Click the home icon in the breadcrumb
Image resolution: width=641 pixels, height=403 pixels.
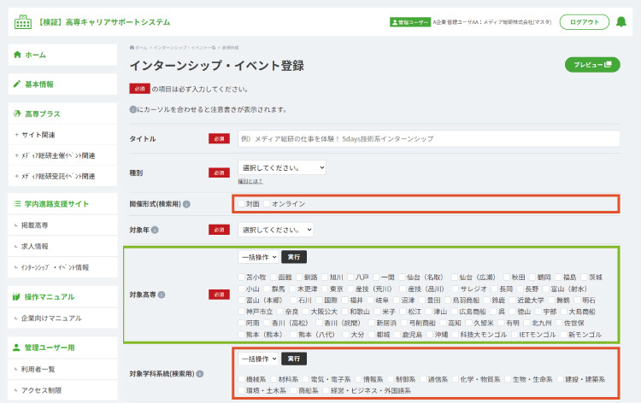tap(132, 48)
